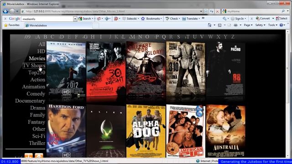Click the Google toolbar wrench settings icon
The height and width of the screenshot is (164, 292).
pyautogui.click(x=224, y=19)
